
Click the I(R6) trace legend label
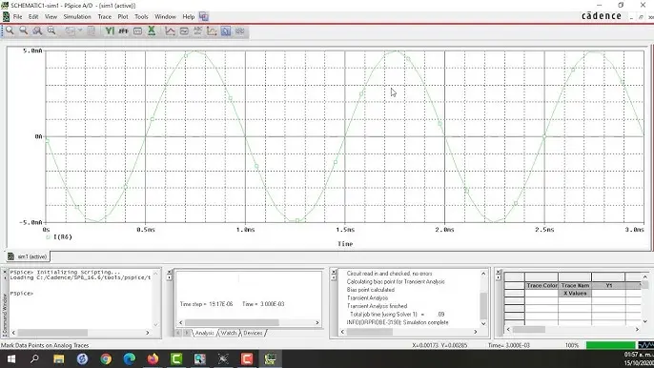tap(63, 237)
